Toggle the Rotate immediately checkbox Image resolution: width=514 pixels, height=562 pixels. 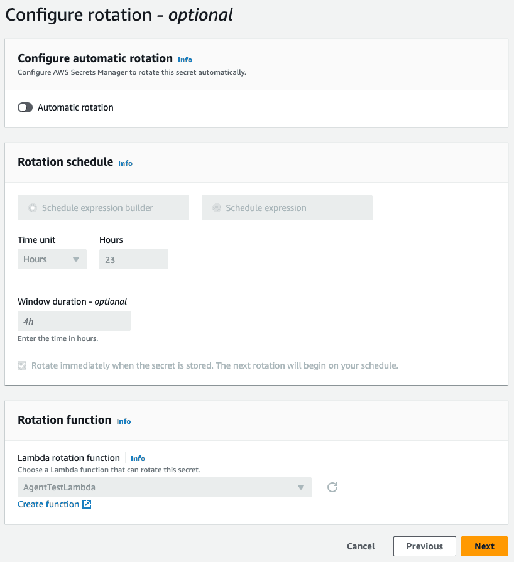pyautogui.click(x=22, y=365)
